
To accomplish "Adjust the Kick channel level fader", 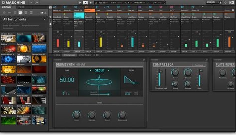I will (x=61, y=35).
